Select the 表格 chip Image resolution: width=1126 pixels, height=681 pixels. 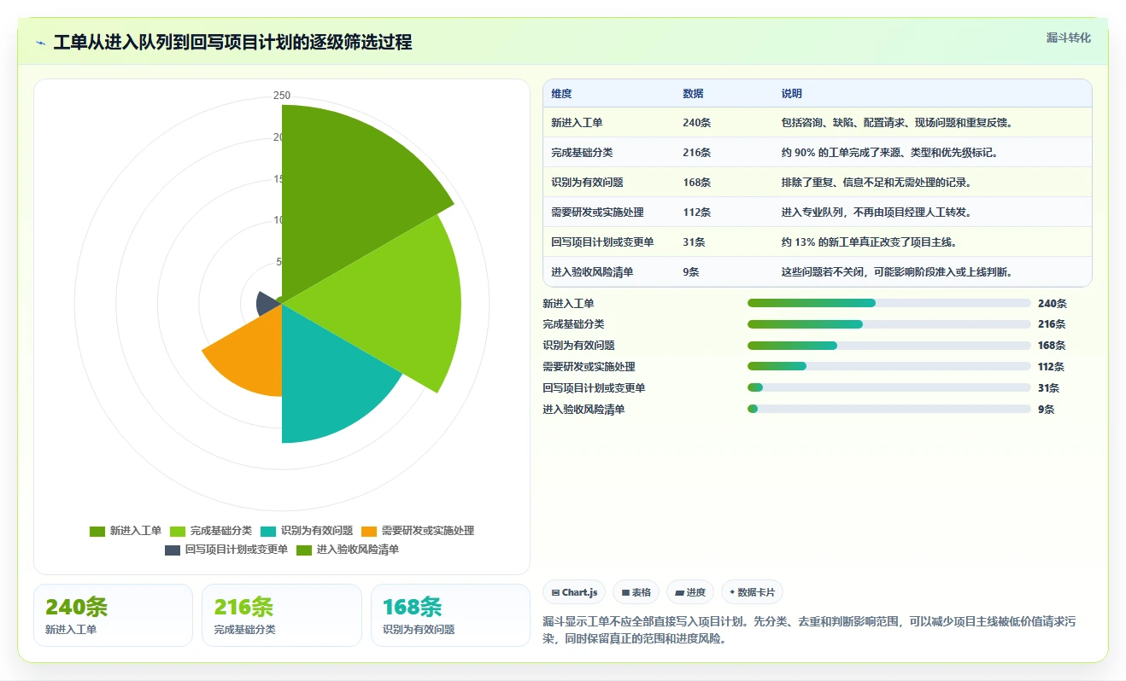tap(636, 592)
